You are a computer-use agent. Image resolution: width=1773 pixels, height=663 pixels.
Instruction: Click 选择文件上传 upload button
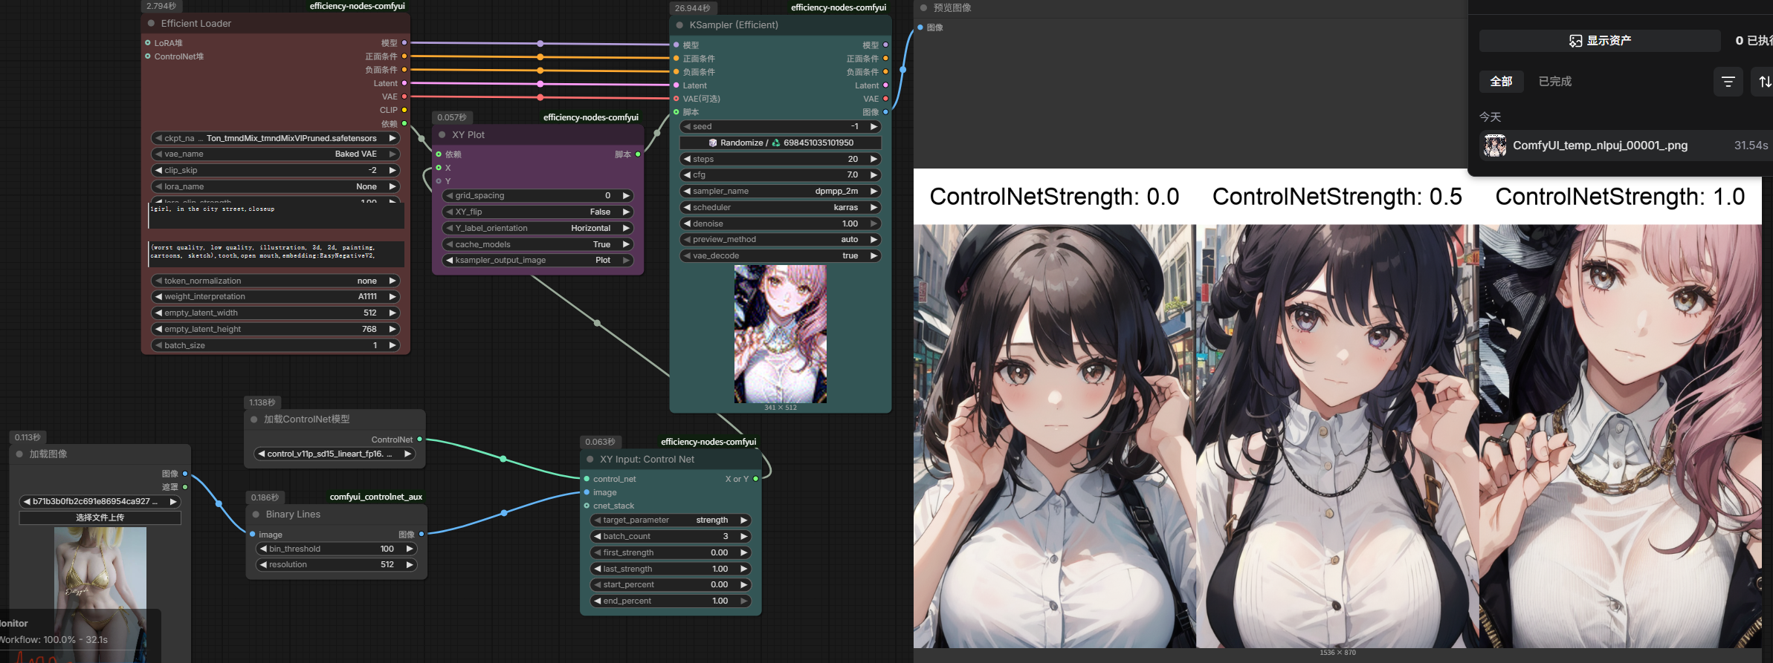pos(100,518)
